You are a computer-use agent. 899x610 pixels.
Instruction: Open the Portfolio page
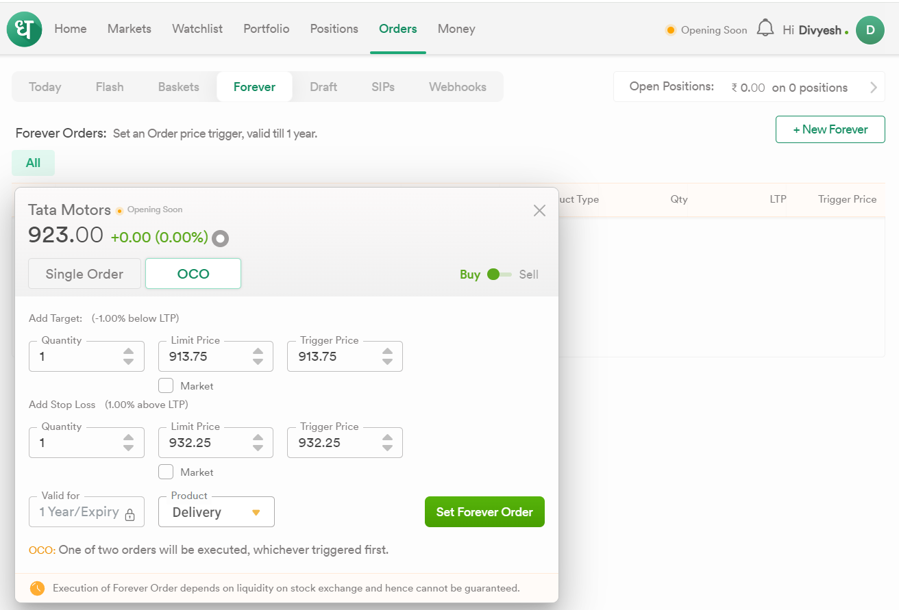point(267,29)
